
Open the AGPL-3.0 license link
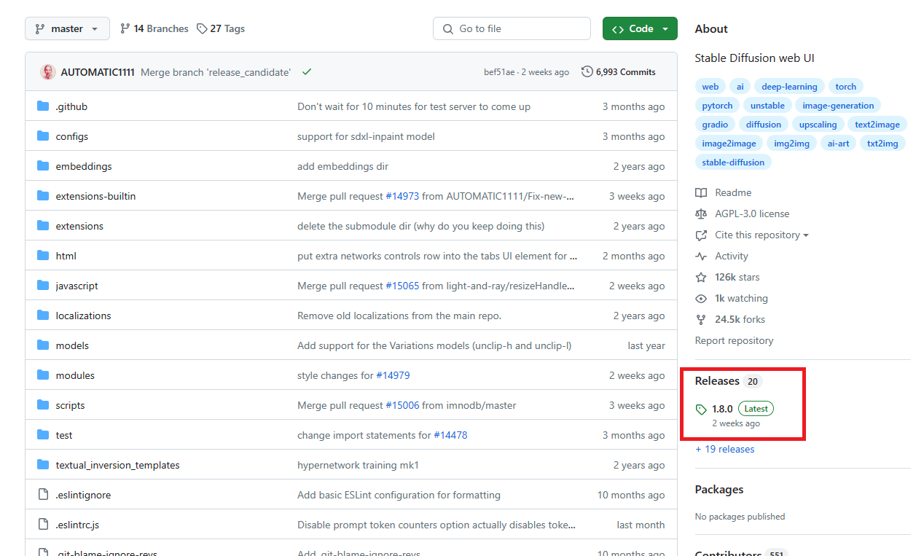click(742, 214)
